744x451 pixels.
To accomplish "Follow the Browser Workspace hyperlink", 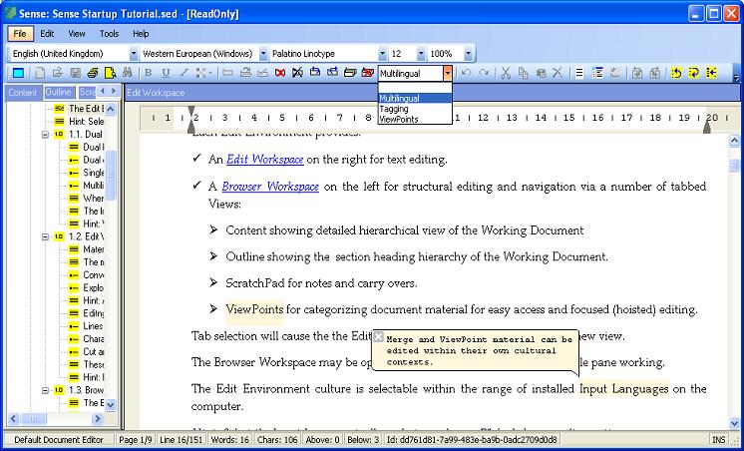I will (x=270, y=187).
